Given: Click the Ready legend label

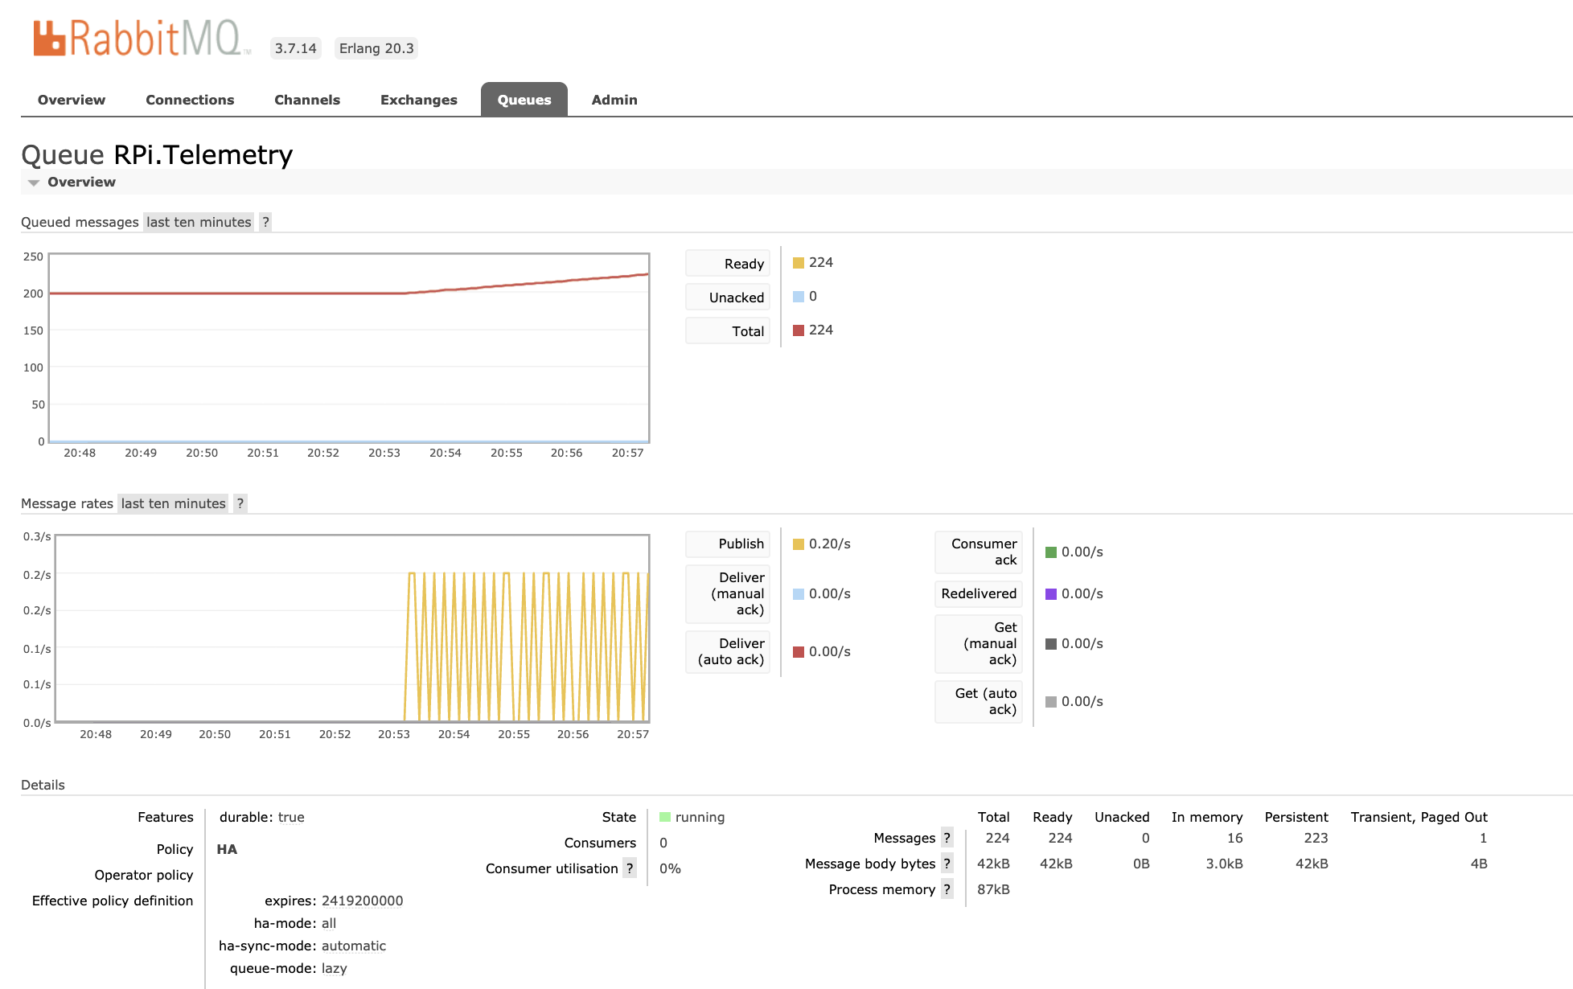Looking at the screenshot, I should pyautogui.click(x=728, y=264).
